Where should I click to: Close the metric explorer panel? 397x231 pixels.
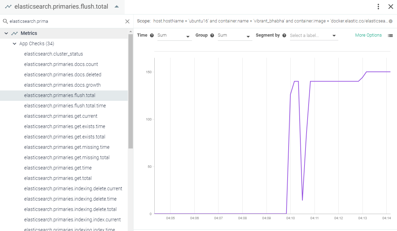pyautogui.click(x=391, y=7)
